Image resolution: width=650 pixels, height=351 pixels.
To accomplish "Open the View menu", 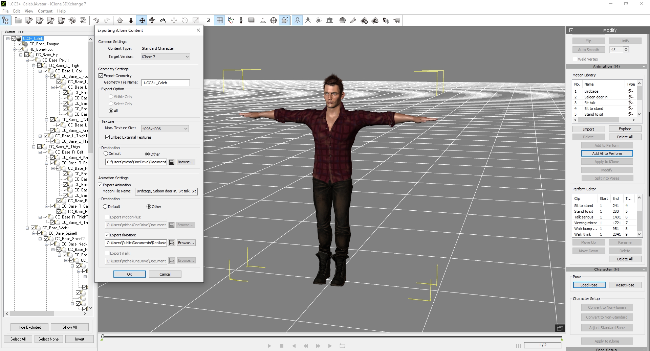I will point(29,11).
